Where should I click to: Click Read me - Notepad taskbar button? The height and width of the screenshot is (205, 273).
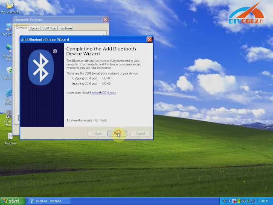click(49, 201)
